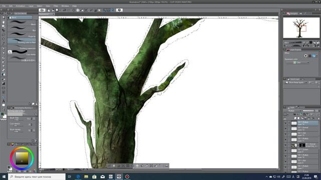
Task: Open Microsoft Store from taskbar
Action: click(94, 176)
